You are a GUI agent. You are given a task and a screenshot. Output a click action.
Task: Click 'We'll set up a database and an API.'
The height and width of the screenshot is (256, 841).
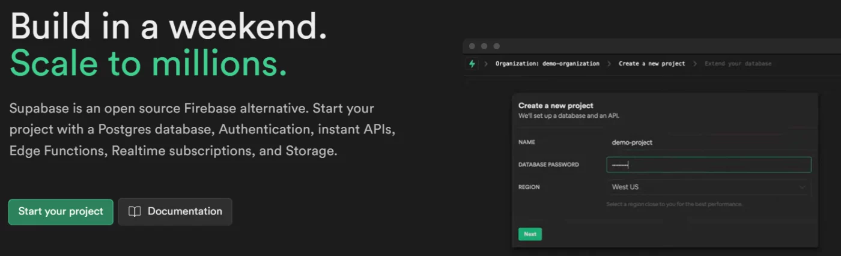568,115
